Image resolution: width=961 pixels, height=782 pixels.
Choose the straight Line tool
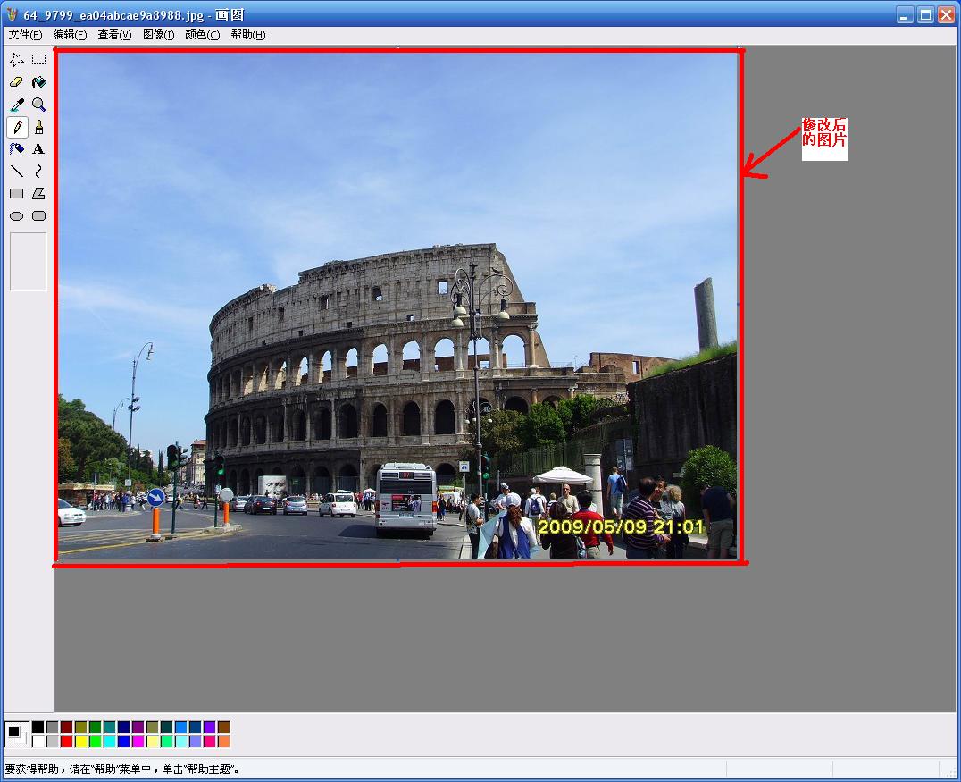point(17,171)
